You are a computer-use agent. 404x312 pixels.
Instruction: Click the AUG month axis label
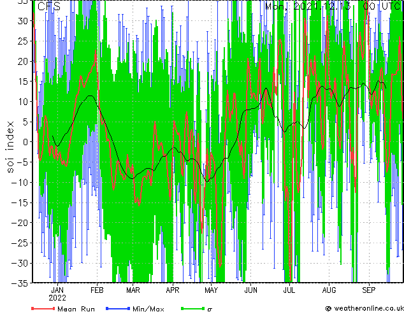coord(329,290)
